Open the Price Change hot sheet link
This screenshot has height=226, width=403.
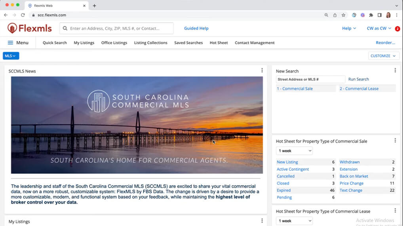[x=351, y=183]
